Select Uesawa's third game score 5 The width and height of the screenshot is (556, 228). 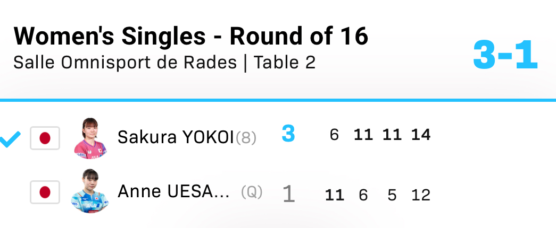point(392,196)
